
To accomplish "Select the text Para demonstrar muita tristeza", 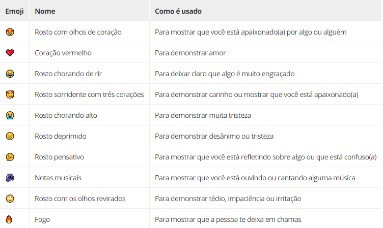I will [203, 115].
